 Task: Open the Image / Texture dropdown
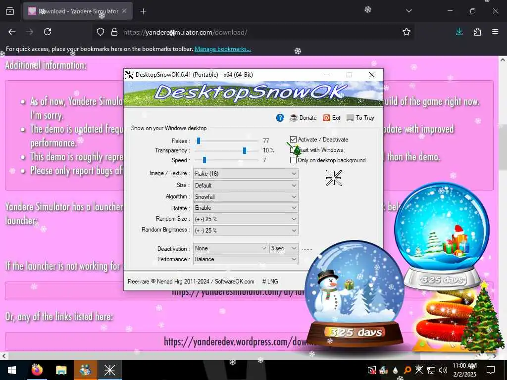tap(246, 174)
